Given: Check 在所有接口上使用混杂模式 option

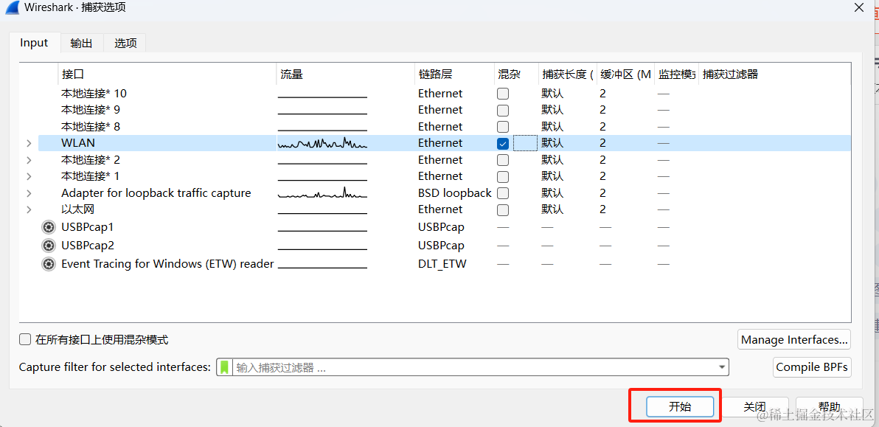Looking at the screenshot, I should [x=24, y=339].
